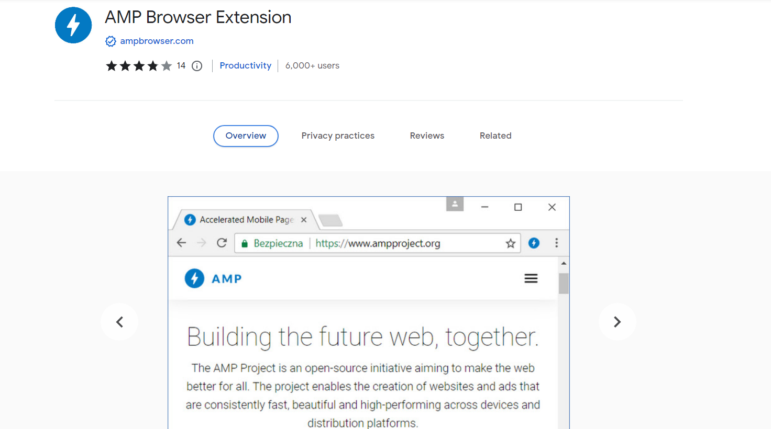This screenshot has height=429, width=771.
Task: Click the user profile icon in screenshot titlebar
Action: [x=455, y=204]
